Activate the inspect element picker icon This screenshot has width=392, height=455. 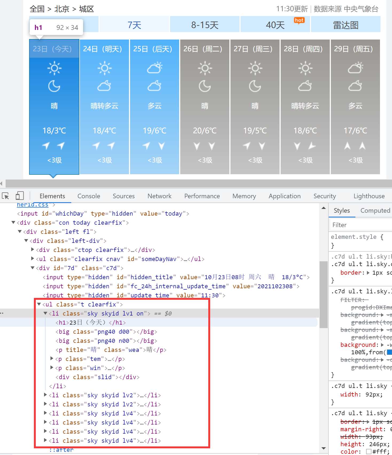tap(5, 196)
